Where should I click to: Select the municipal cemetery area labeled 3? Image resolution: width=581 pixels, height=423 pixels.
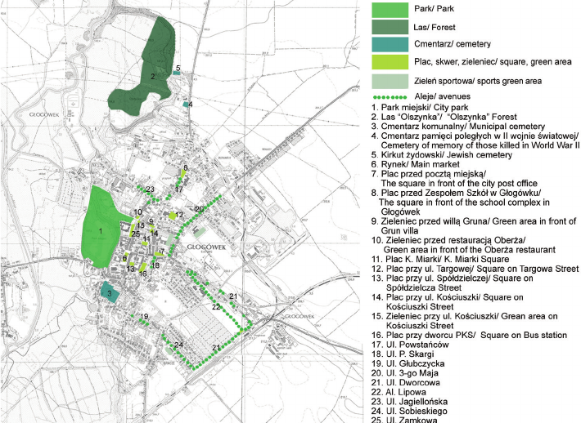pos(110,292)
